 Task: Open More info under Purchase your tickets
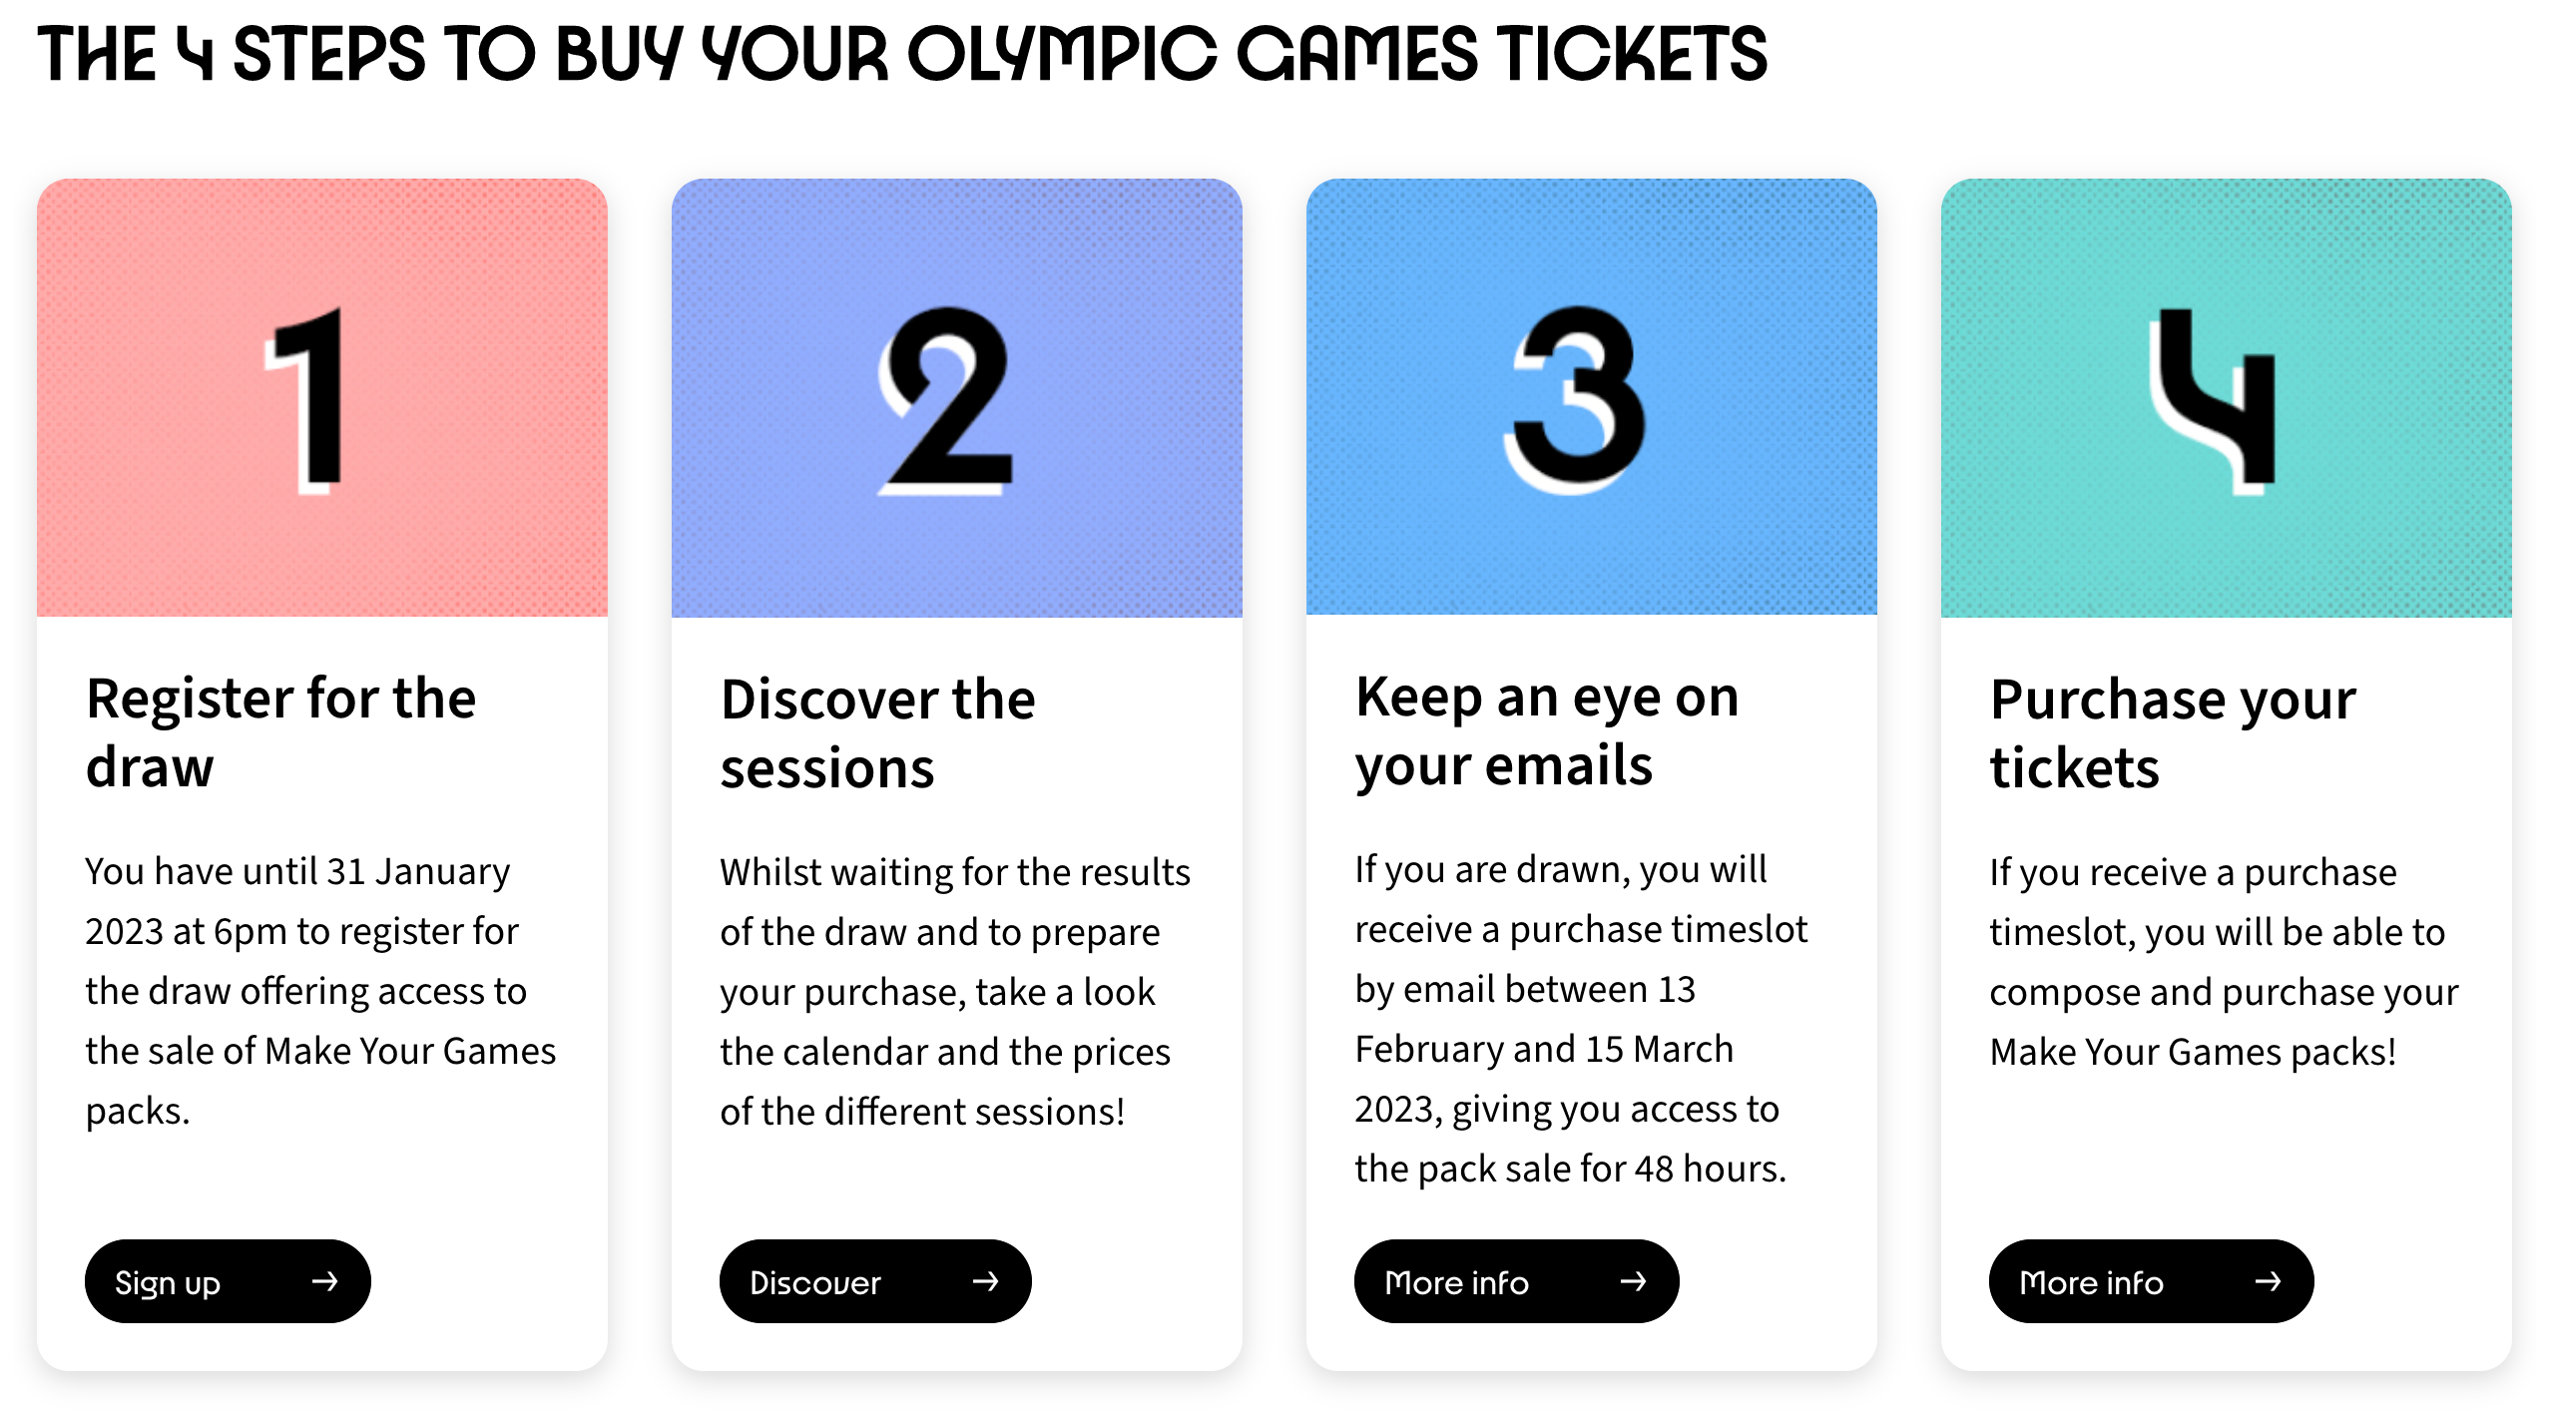(2151, 1281)
